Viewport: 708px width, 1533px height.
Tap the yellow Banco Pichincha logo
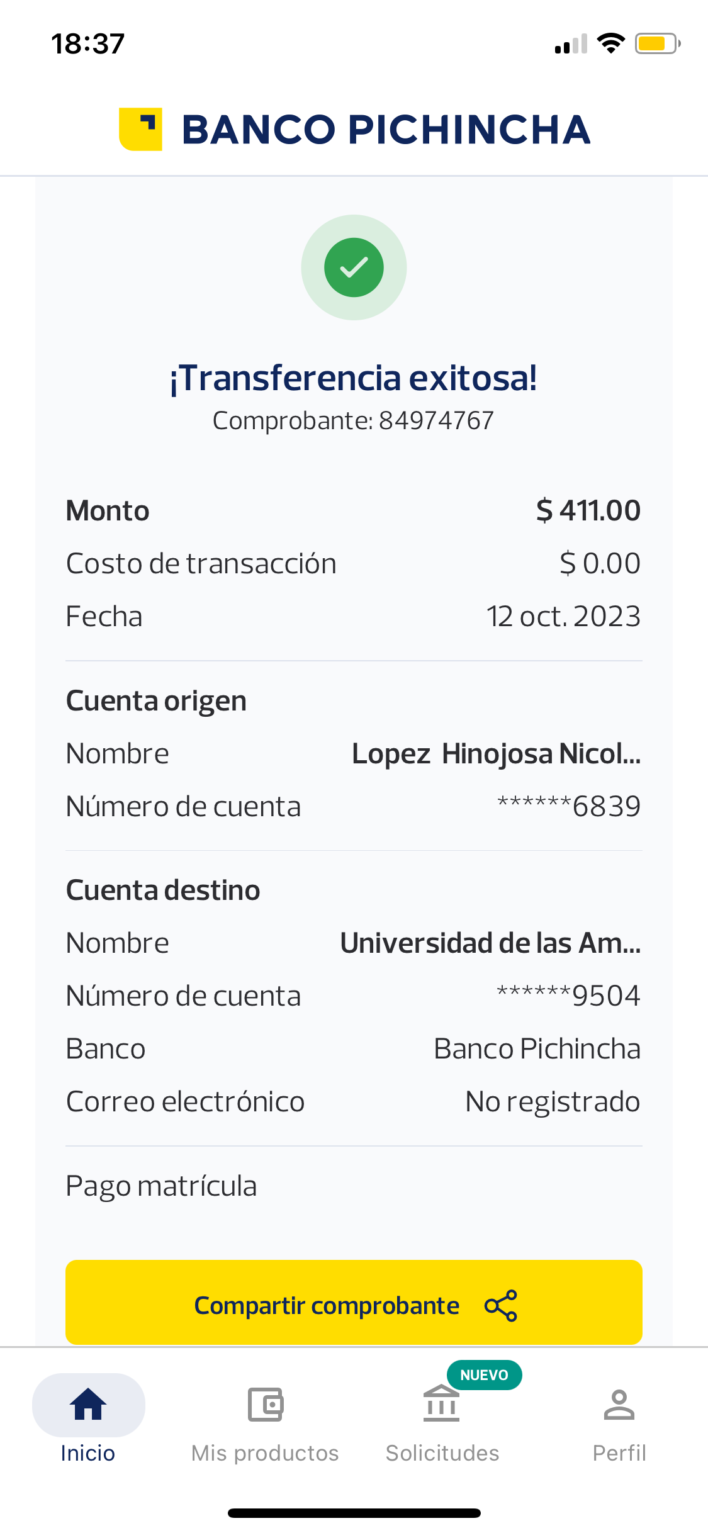click(x=141, y=129)
